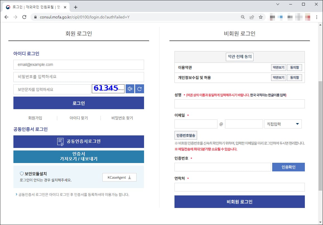Click the certificate icon on 공동인증서로그인 button
Image resolution: width=323 pixels, height=225 pixels.
click(60, 142)
